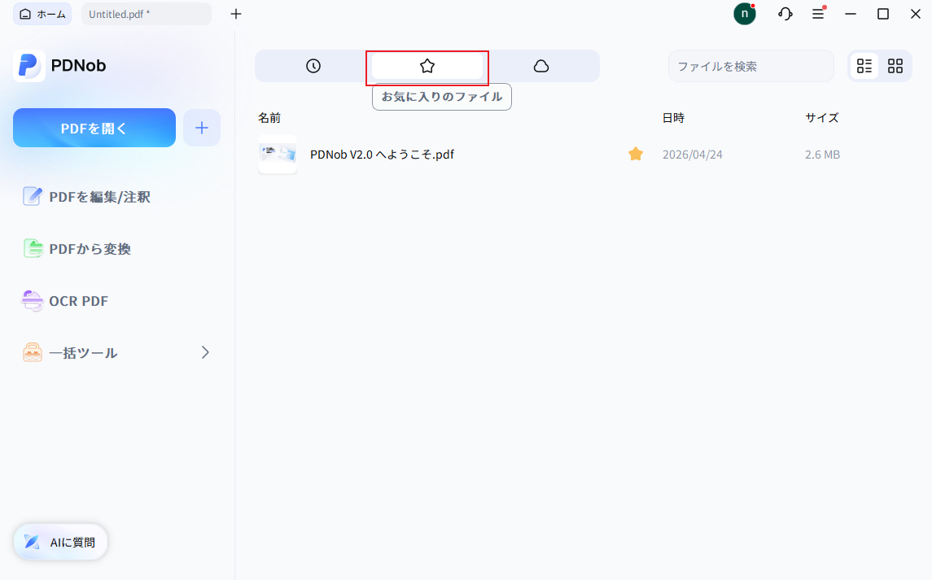Click the file size 2.6 MB
Screen dimensions: 932x580
[823, 155]
